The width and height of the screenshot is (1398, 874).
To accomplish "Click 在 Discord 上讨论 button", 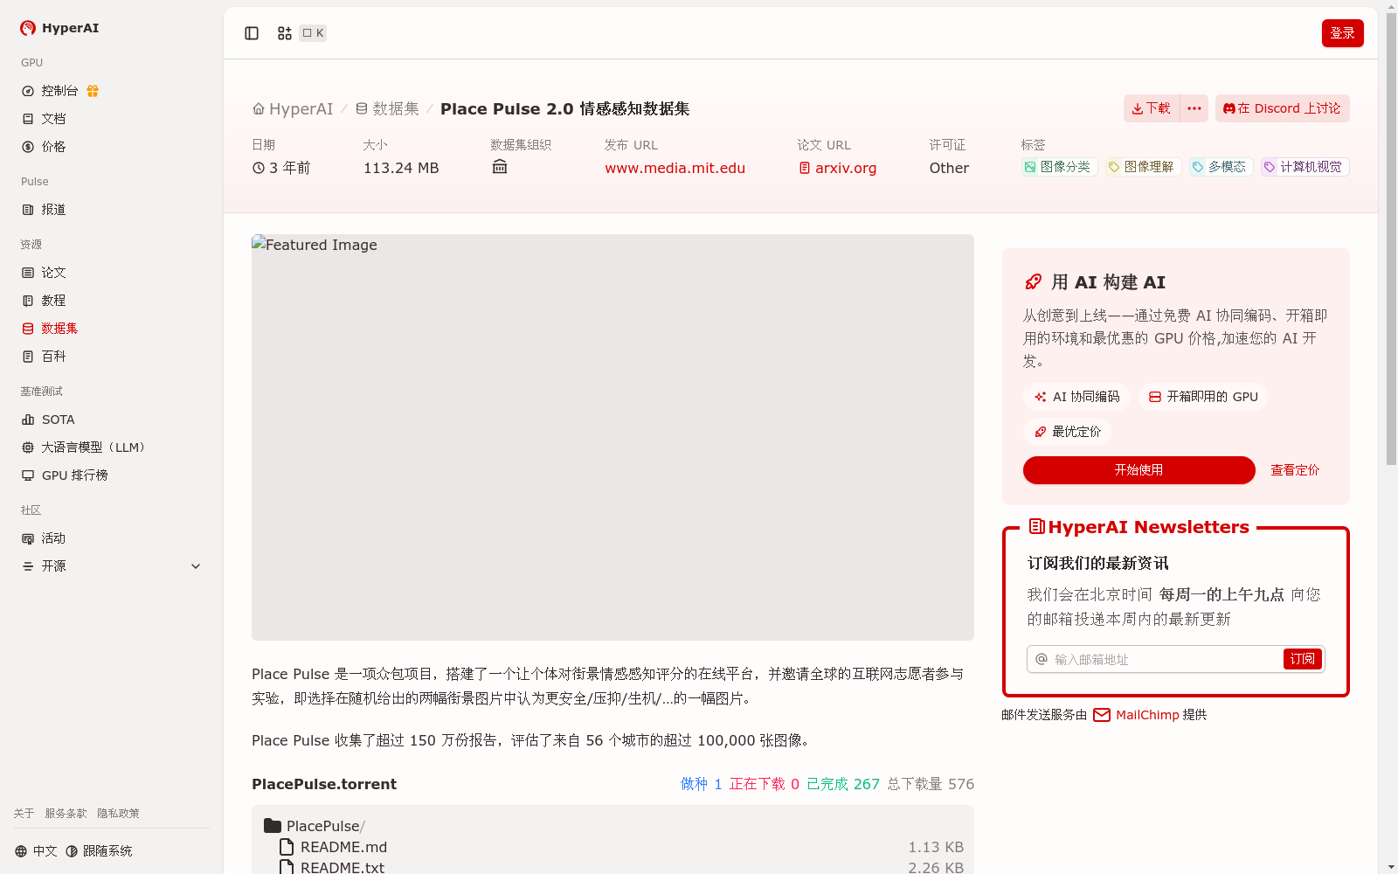I will pos(1282,108).
